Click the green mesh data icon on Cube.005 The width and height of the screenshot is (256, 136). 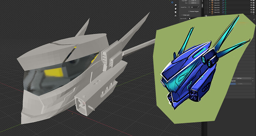225,10
